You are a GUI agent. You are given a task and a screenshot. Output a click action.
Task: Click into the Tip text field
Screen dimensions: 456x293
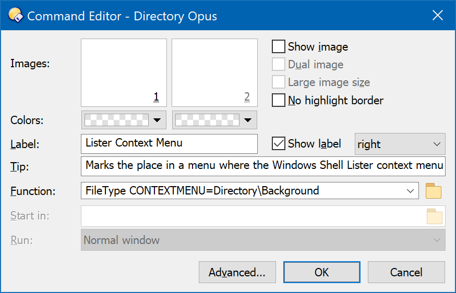click(x=263, y=166)
